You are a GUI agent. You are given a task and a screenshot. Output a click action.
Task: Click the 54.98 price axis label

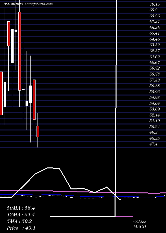pyautogui.click(x=155, y=98)
